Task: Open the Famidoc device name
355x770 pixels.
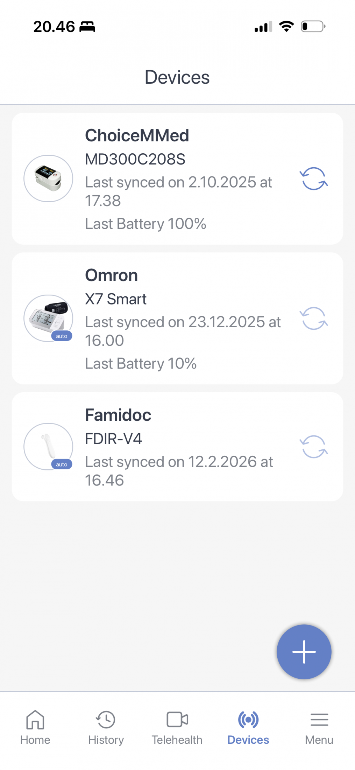Action: point(118,415)
